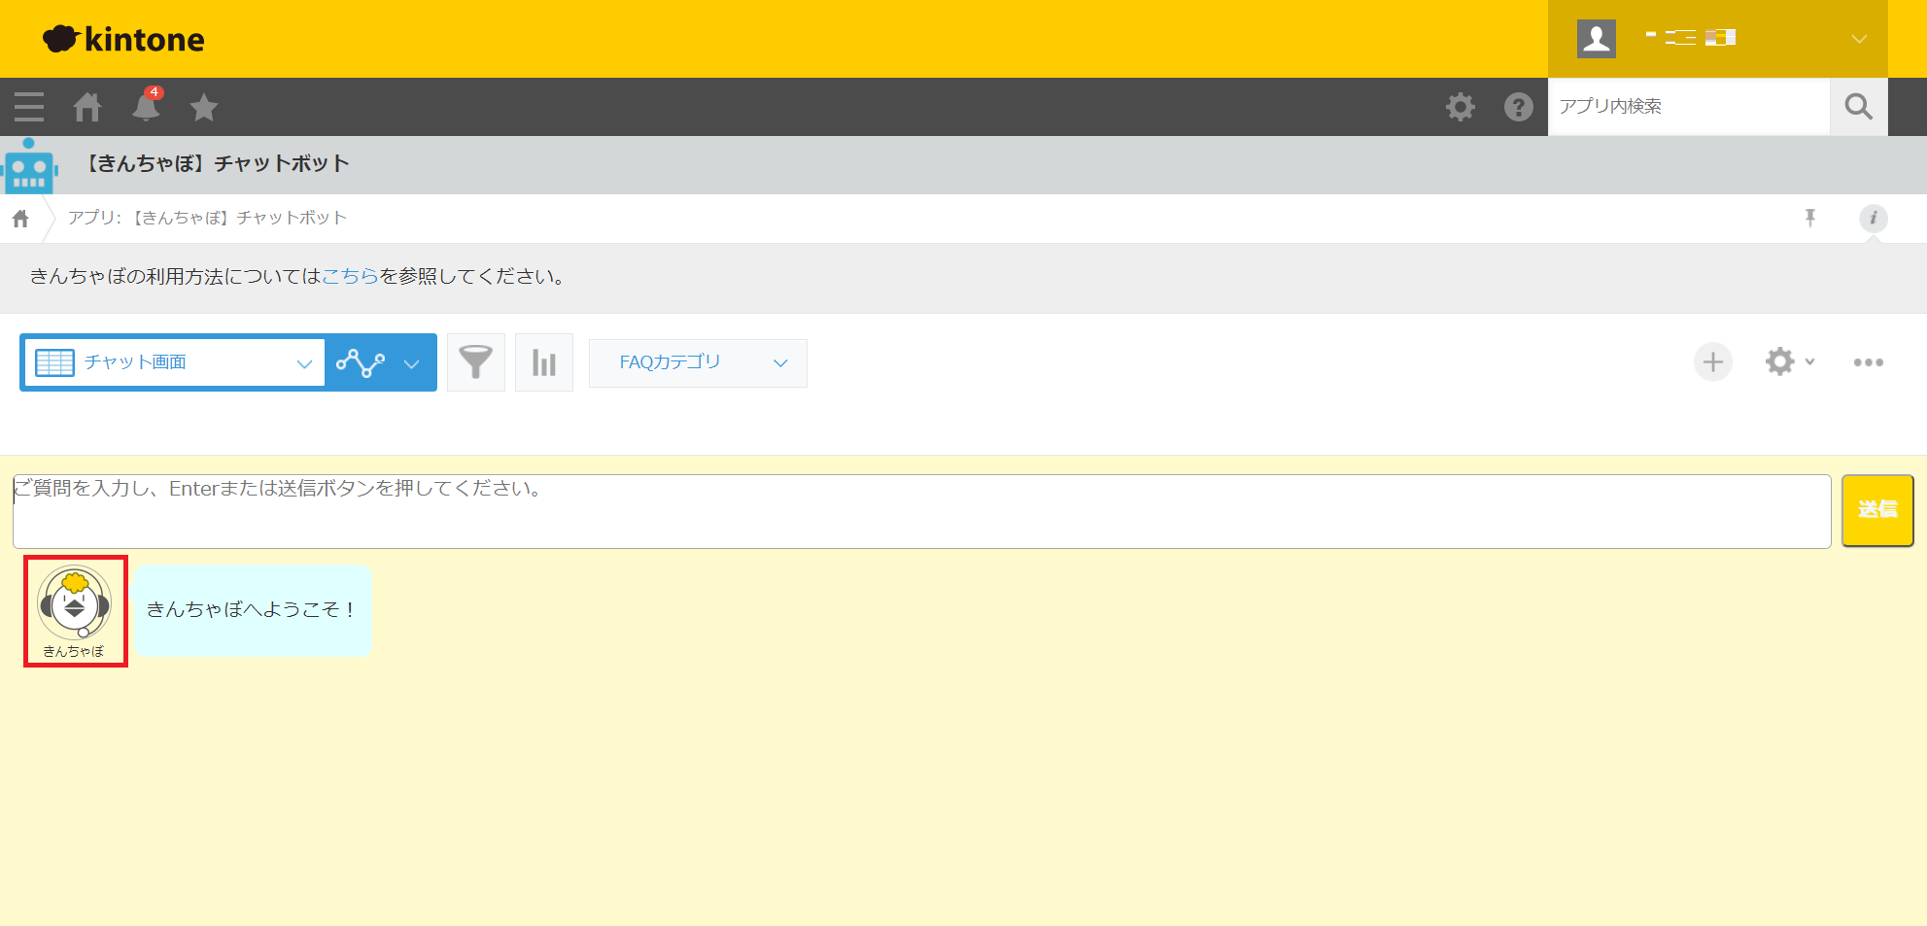
Task: Open the FAQカテゴリ dropdown
Action: [x=698, y=362]
